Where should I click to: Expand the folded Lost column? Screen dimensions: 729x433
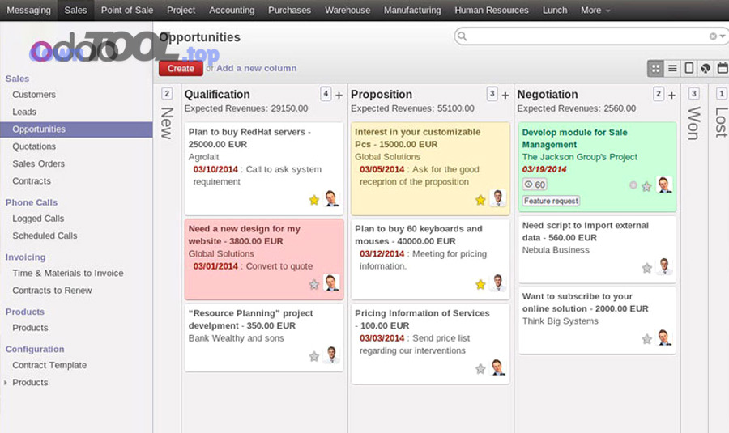pos(721,123)
